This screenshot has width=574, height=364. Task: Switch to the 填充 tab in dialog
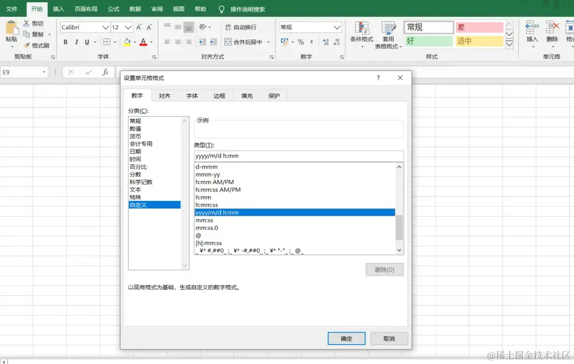pyautogui.click(x=247, y=96)
